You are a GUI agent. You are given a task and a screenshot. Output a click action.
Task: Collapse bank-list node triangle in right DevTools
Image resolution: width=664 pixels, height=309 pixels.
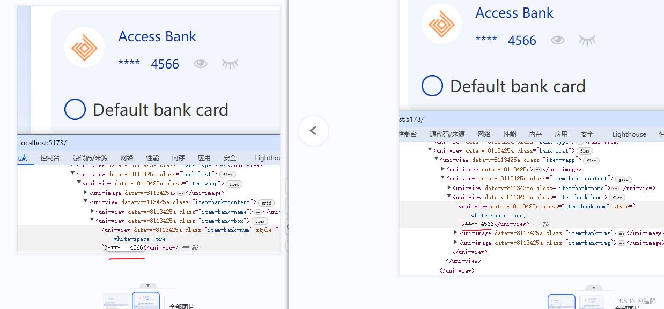(430, 150)
